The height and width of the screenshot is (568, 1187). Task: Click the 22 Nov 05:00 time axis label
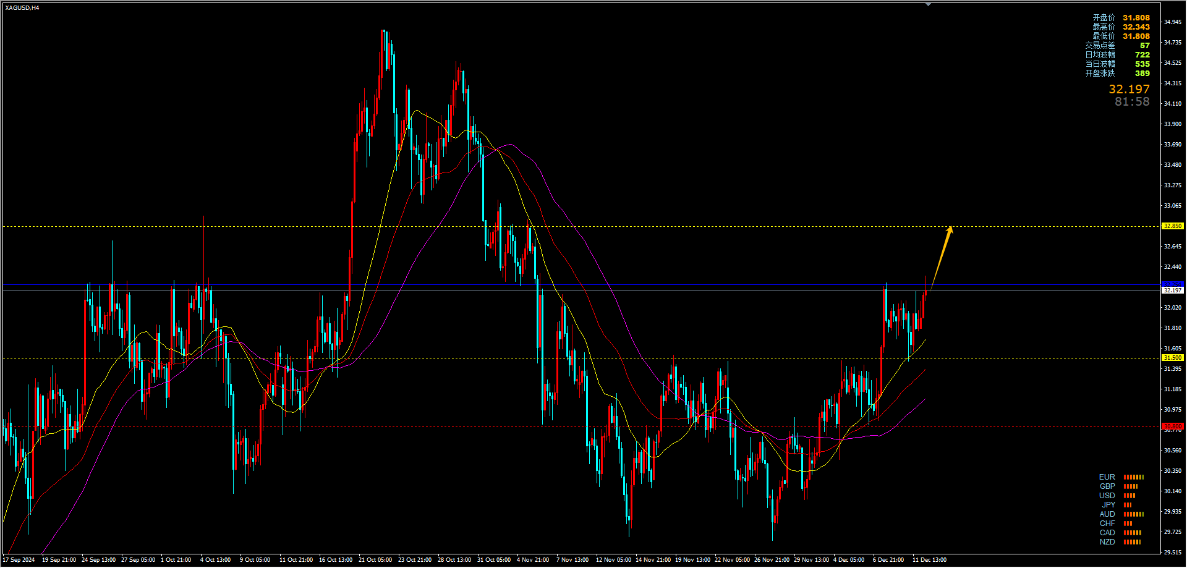coord(732,560)
